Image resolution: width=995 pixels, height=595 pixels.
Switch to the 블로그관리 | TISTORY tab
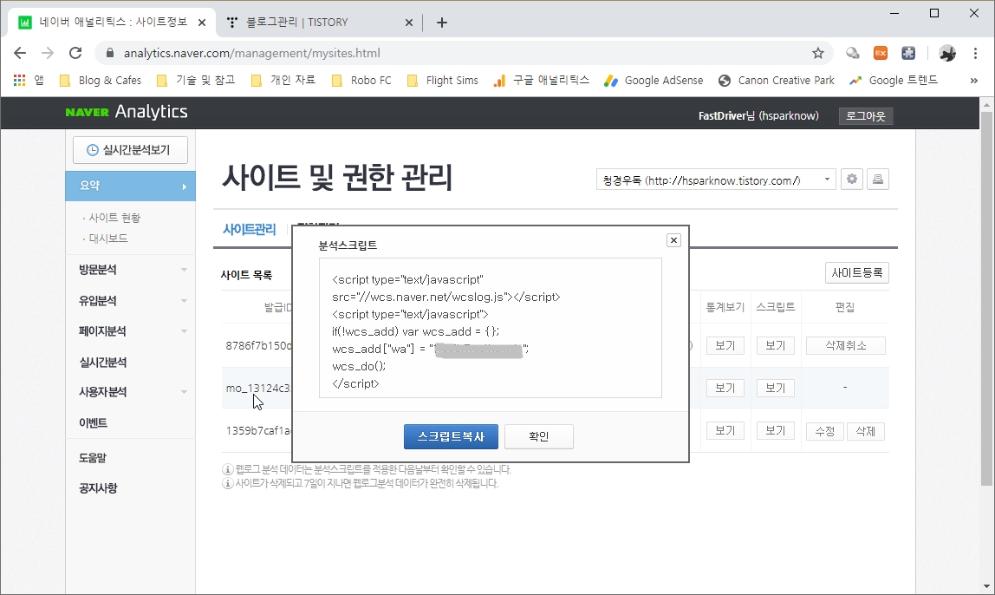321,23
